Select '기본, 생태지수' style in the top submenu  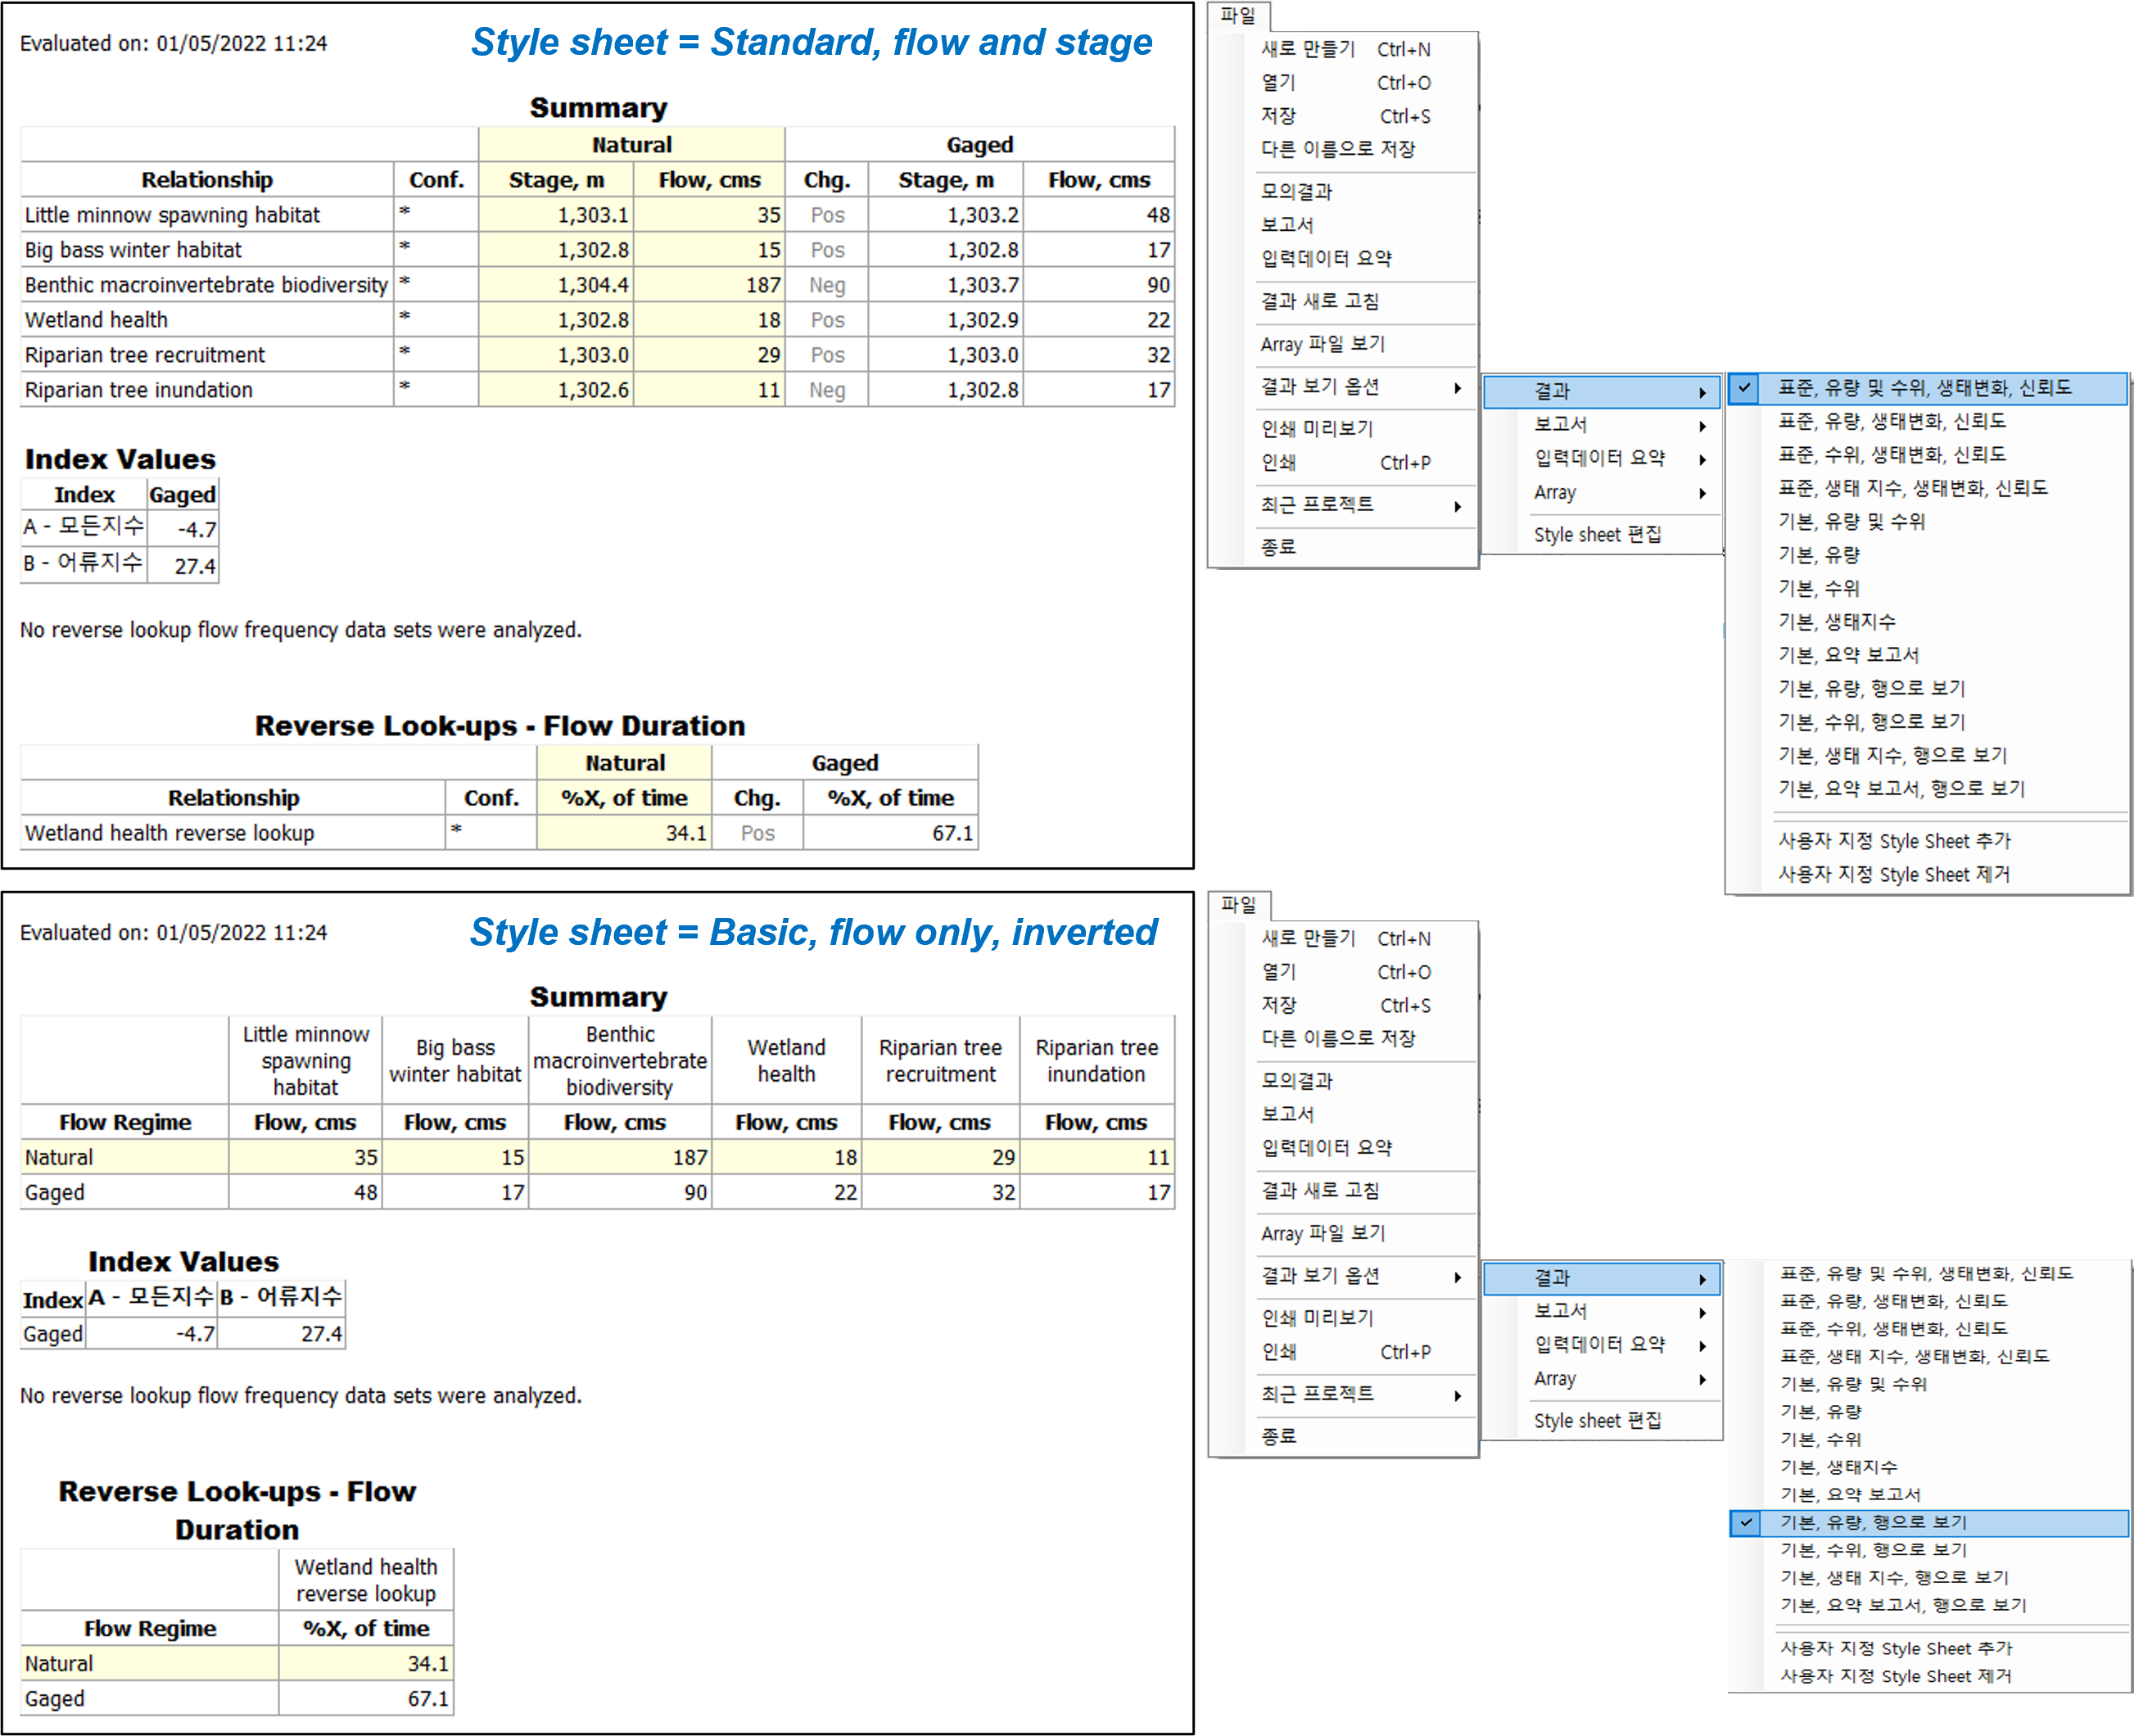1836,621
